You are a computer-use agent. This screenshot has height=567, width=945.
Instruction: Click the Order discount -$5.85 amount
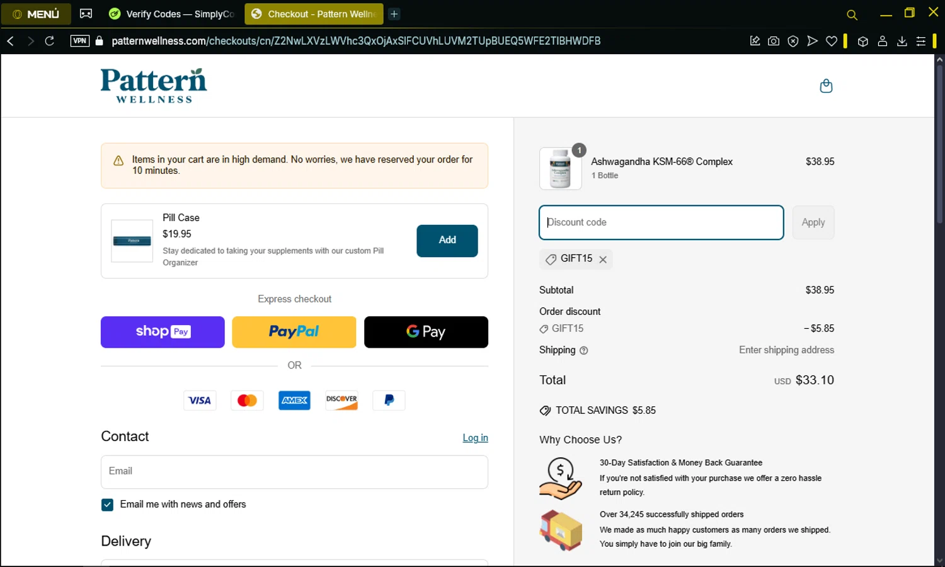819,329
